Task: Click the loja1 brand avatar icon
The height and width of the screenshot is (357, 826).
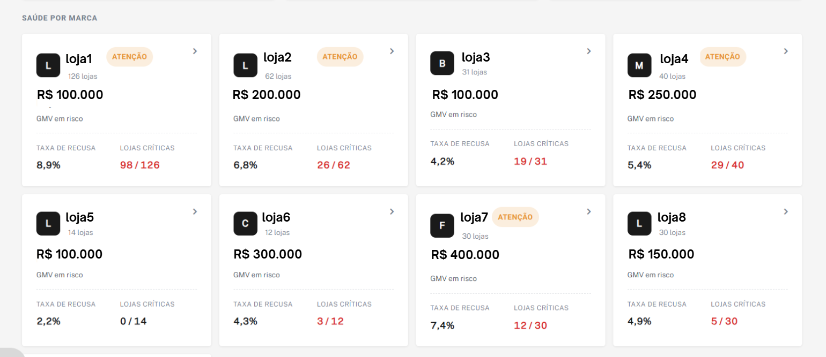Action: tap(48, 65)
